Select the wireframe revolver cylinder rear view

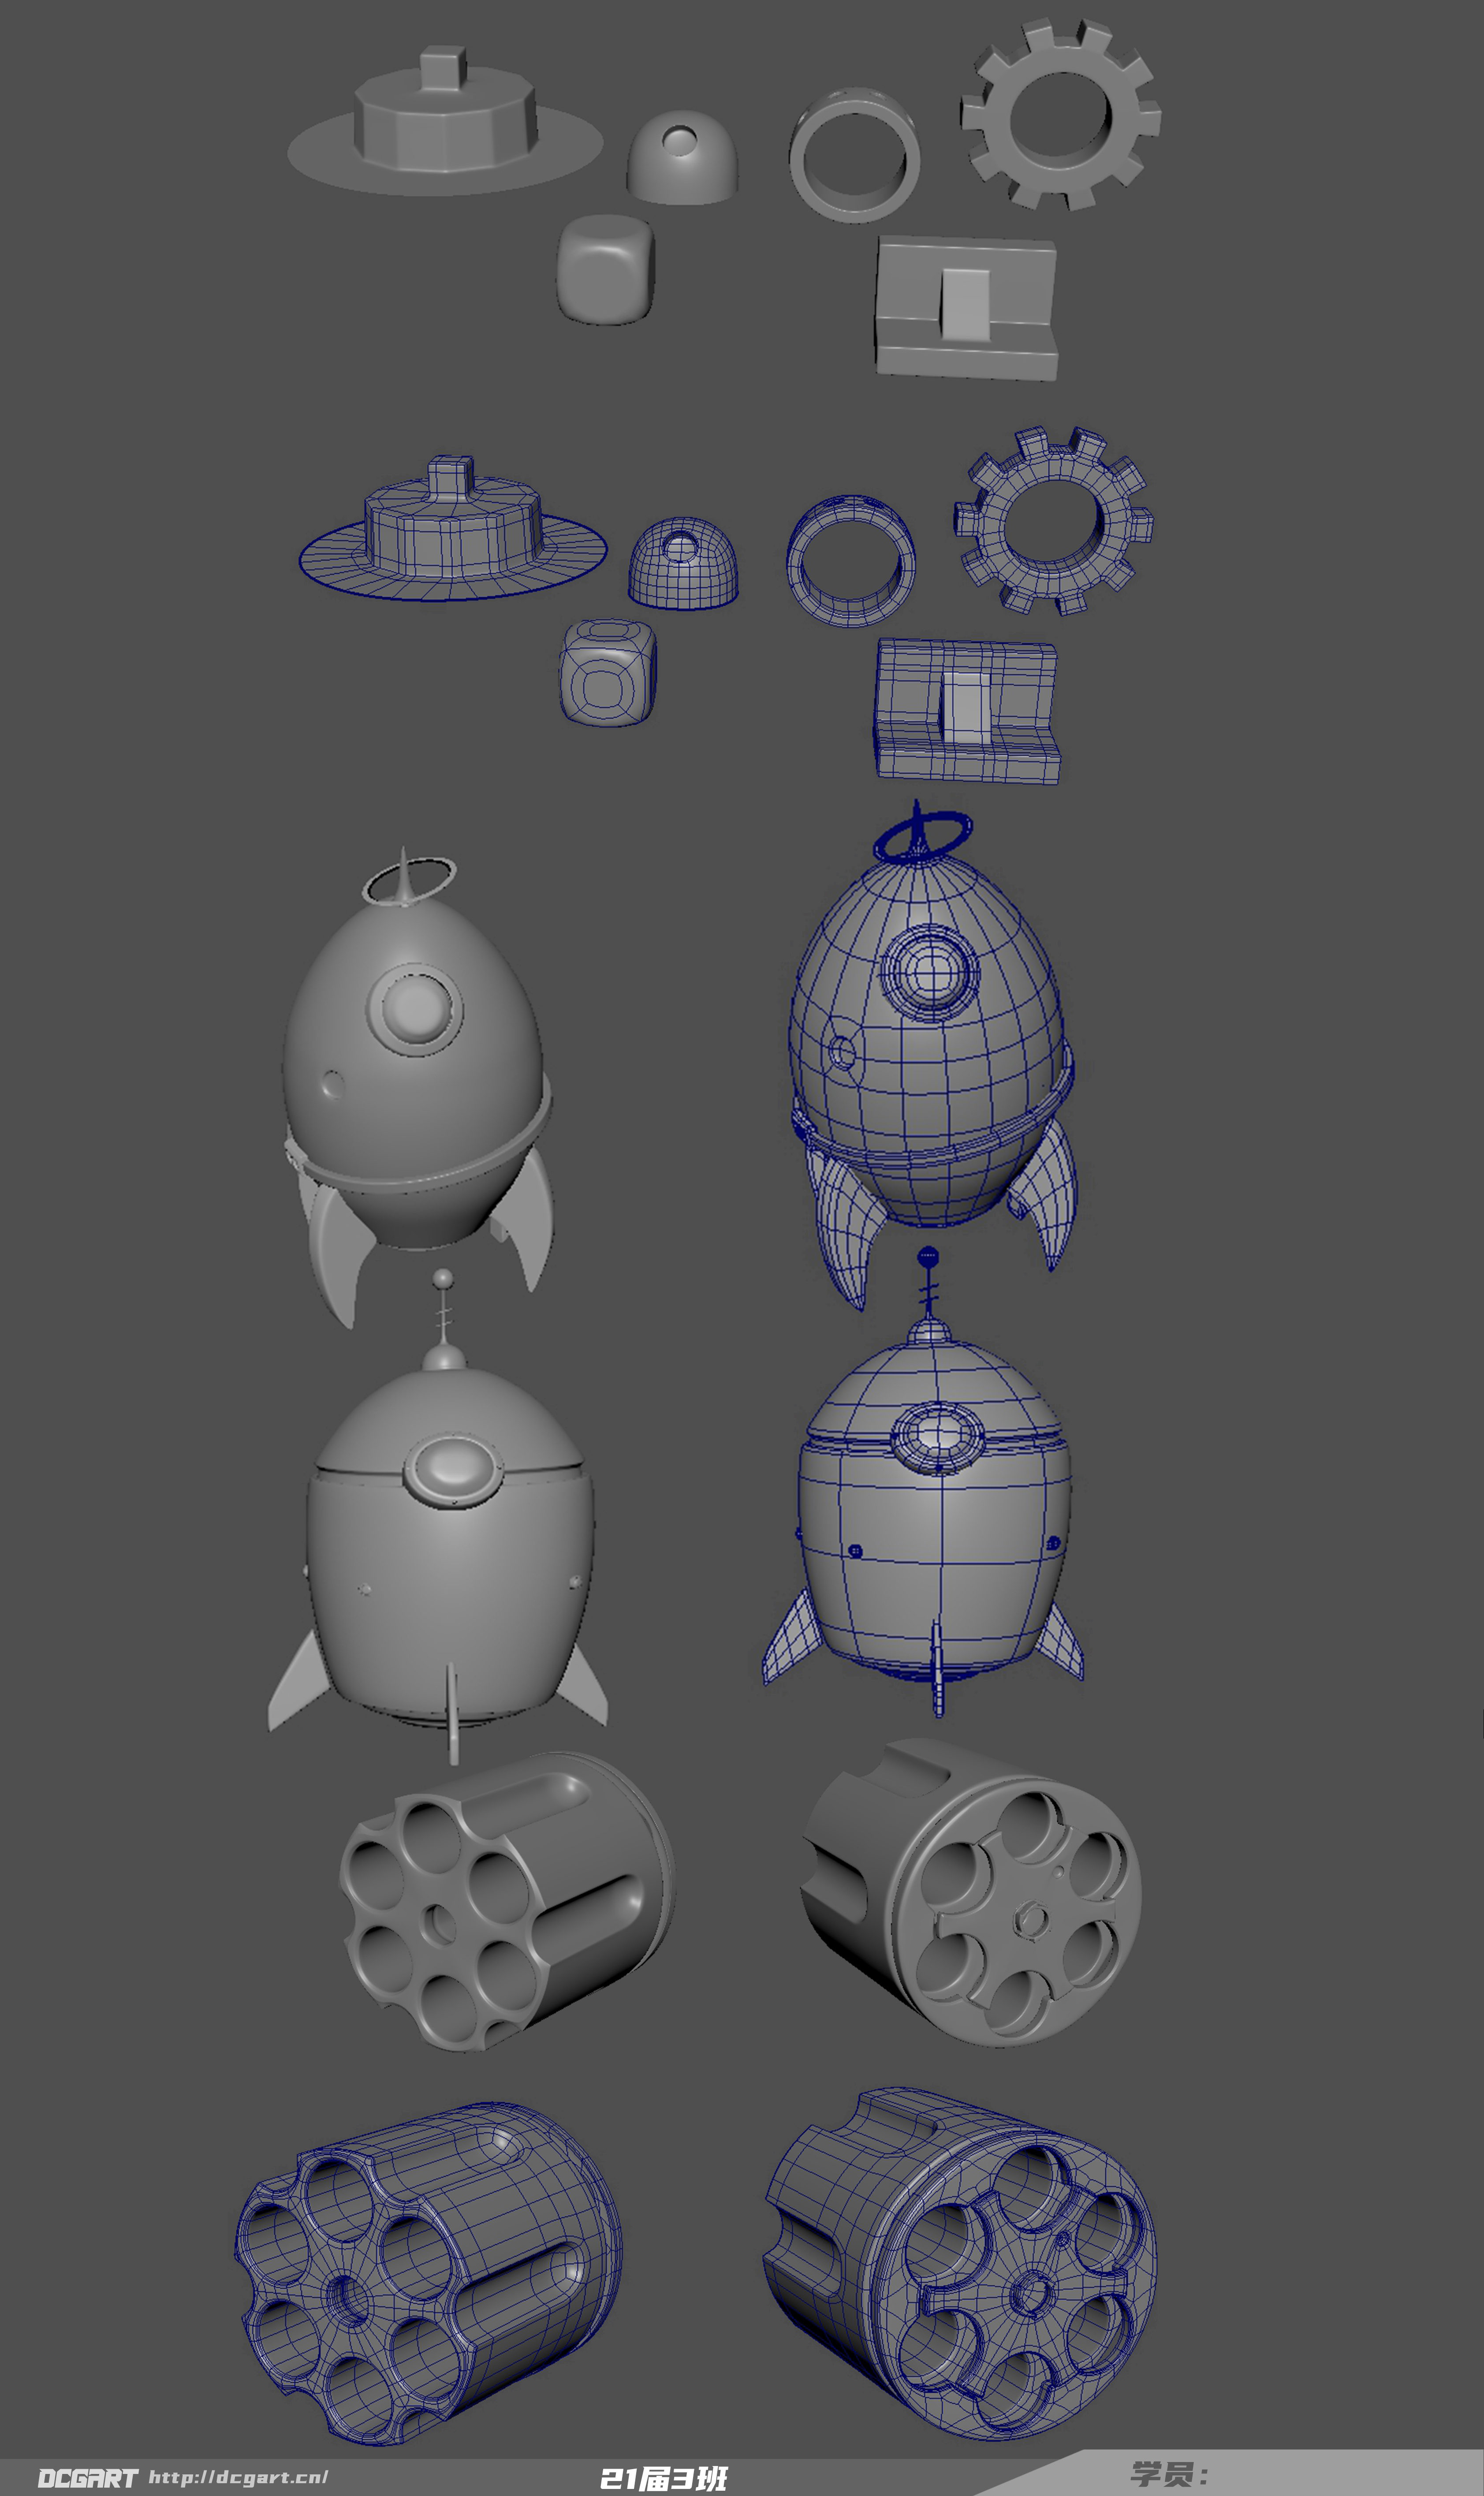pos(960,2265)
